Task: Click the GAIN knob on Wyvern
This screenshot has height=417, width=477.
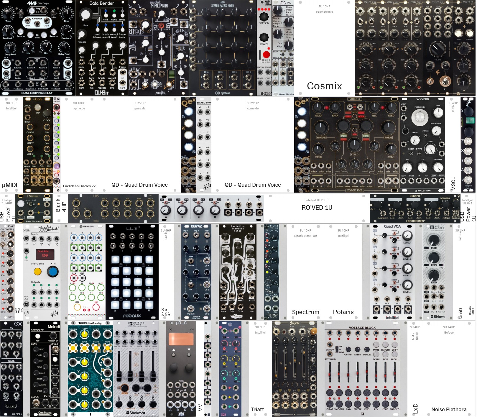Action: coord(438,112)
